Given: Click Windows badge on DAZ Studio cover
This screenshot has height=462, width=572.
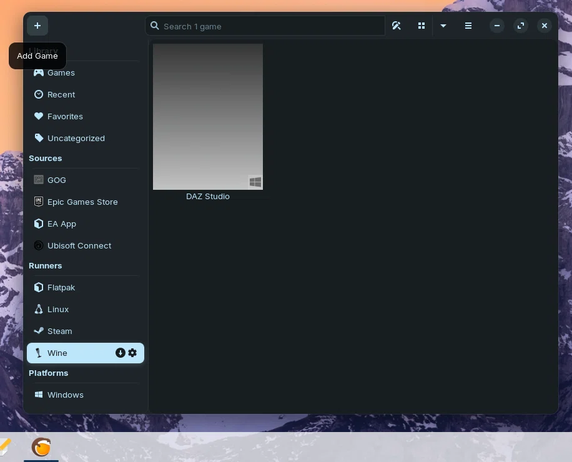Looking at the screenshot, I should 255,182.
